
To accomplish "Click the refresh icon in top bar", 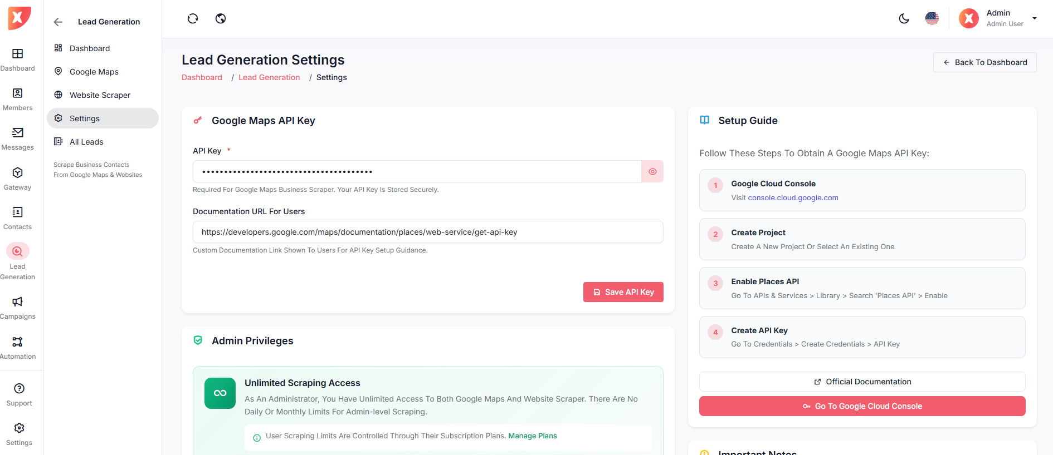I will click(193, 18).
